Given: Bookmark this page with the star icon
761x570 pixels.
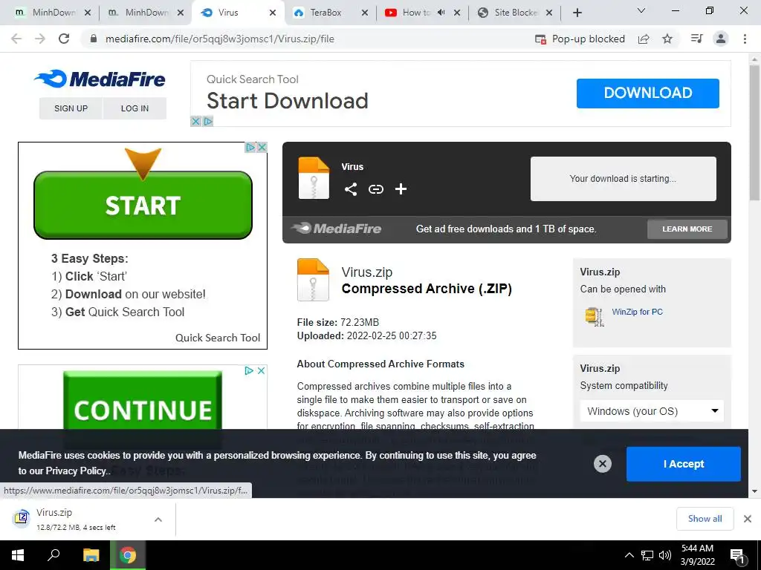Looking at the screenshot, I should (668, 39).
